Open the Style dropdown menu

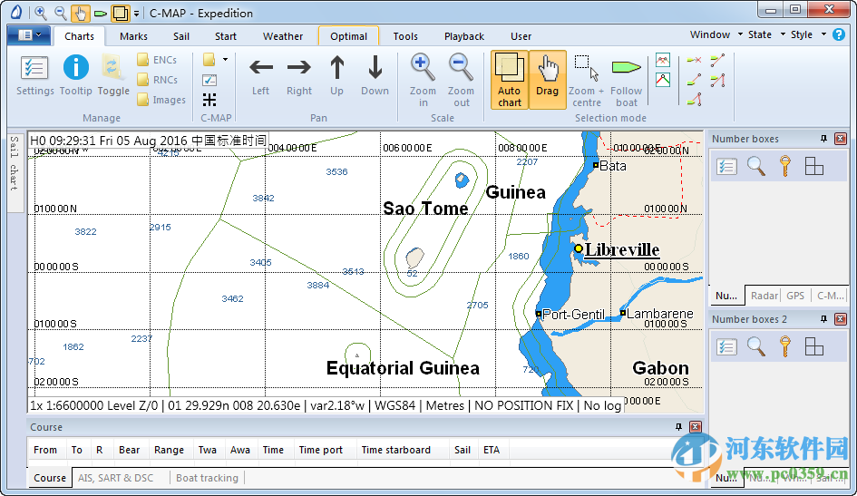coord(808,34)
